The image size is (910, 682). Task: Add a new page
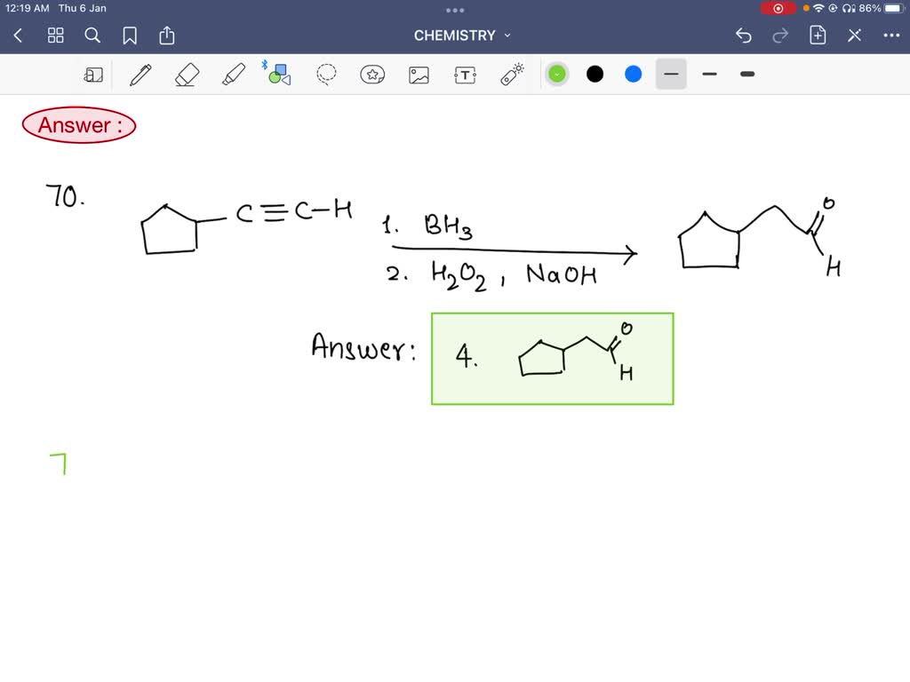pos(817,36)
